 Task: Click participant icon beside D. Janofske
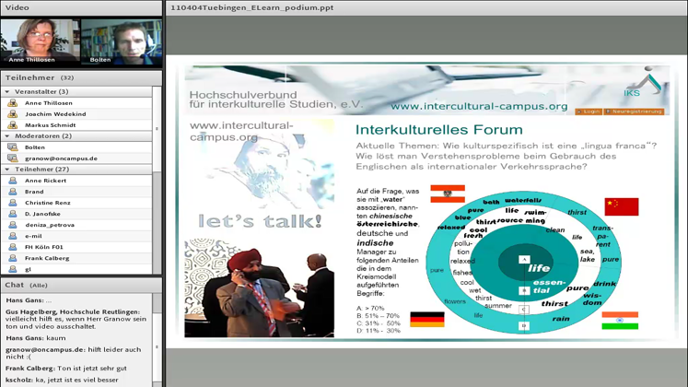(13, 214)
